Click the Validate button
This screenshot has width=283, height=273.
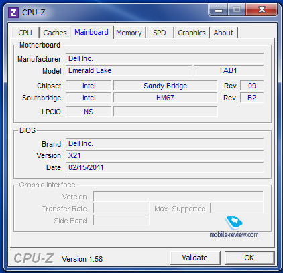pos(194,258)
